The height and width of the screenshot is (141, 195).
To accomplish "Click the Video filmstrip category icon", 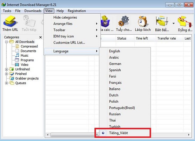I will (x=17, y=65).
